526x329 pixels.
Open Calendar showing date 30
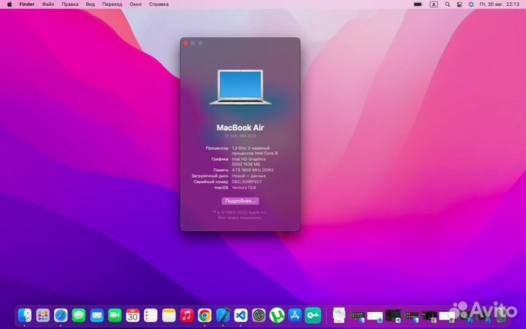[133, 316]
